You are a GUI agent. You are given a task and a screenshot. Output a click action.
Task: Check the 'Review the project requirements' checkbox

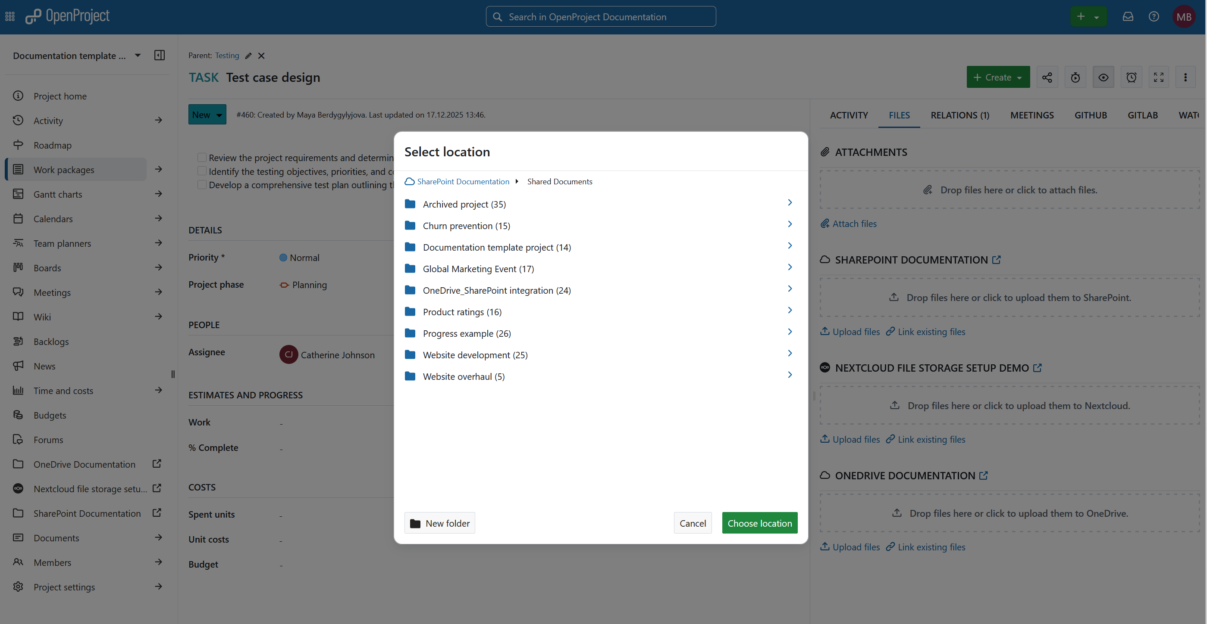click(x=202, y=157)
